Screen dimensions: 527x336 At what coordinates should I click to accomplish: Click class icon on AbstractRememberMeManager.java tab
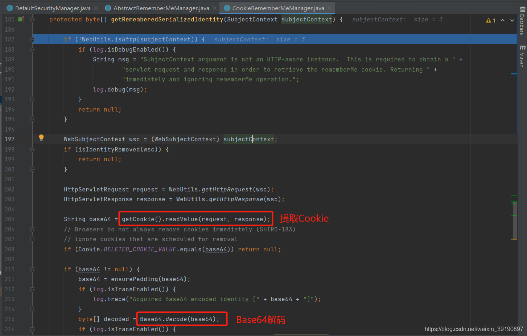(x=108, y=8)
